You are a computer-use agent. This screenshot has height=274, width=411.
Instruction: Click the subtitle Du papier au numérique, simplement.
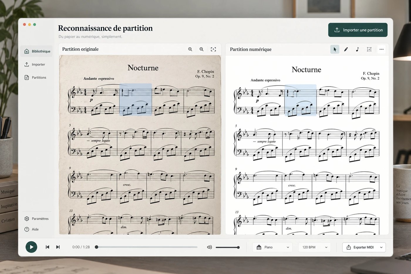[x=90, y=37]
